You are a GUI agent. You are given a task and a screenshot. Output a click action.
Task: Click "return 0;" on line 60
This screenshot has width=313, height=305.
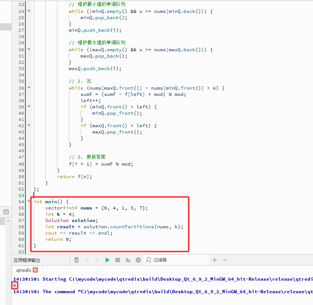click(58, 239)
